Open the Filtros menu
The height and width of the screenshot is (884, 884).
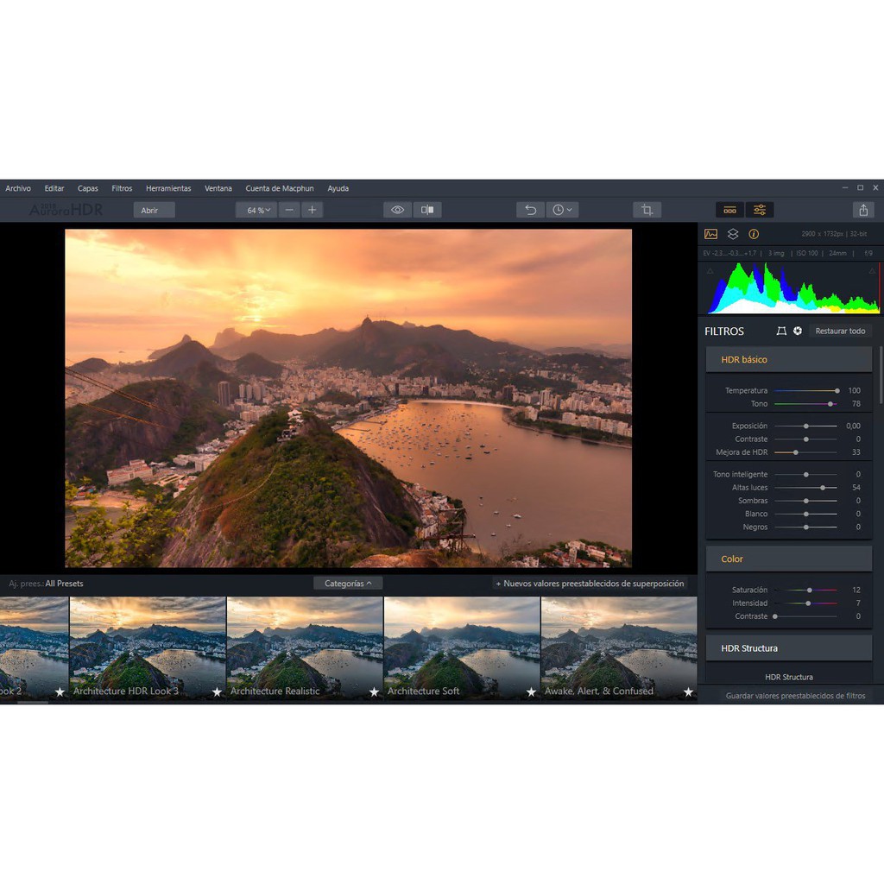(122, 188)
